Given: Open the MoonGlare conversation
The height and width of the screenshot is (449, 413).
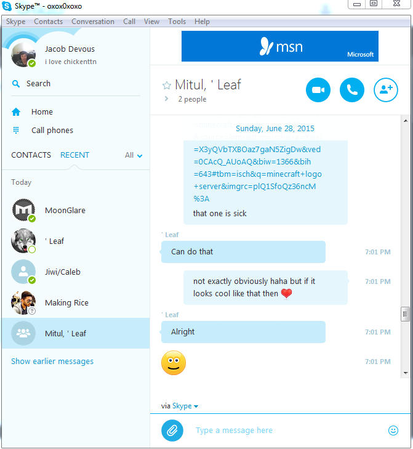Looking at the screenshot, I should [x=76, y=211].
